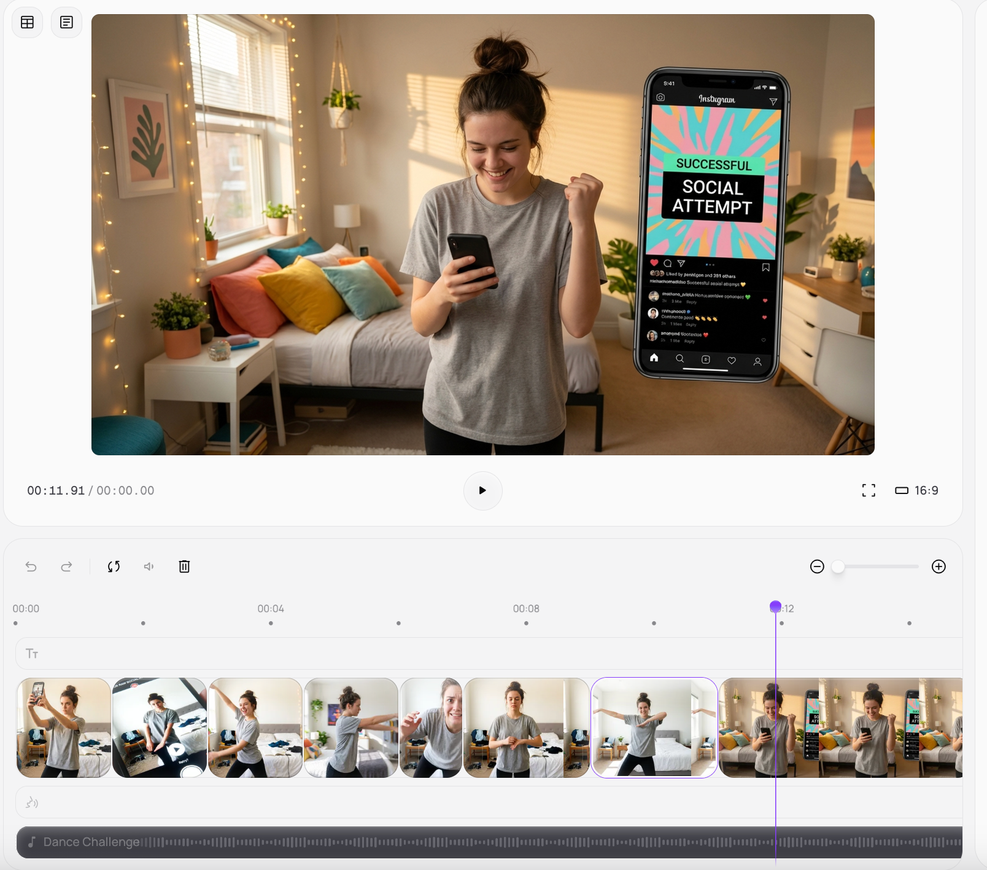Click the timeline zoom slider handle
This screenshot has width=987, height=870.
838,566
